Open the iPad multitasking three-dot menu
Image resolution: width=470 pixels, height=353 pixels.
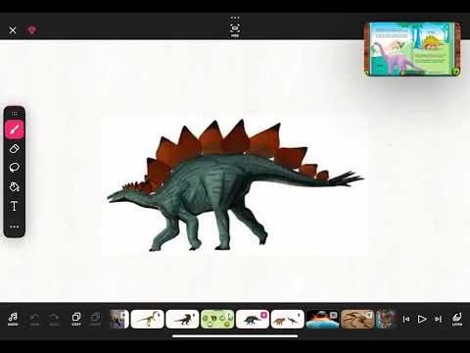tap(235, 18)
